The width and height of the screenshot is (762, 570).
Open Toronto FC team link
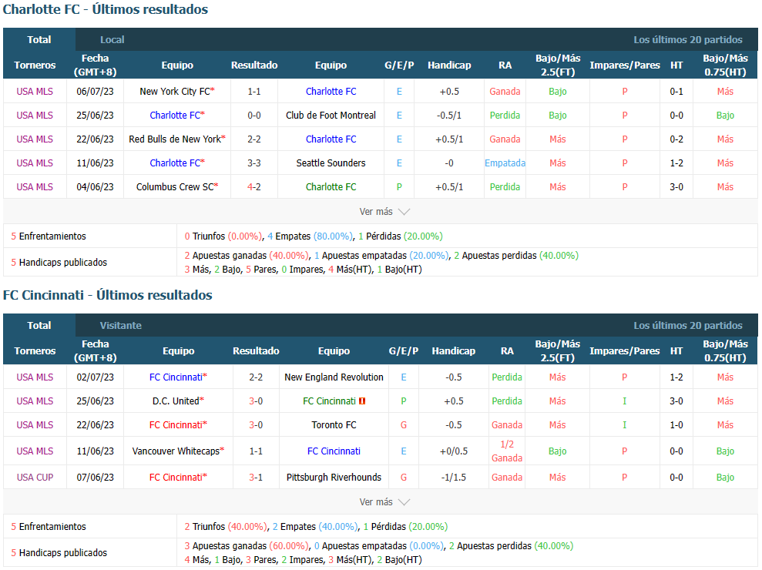[334, 424]
